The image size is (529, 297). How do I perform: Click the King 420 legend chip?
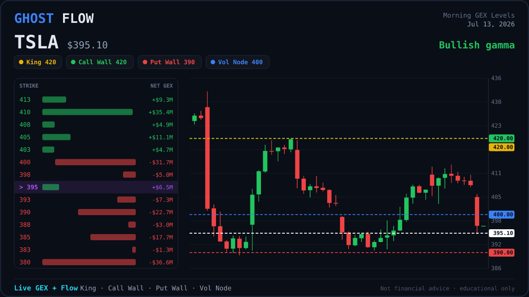click(38, 62)
